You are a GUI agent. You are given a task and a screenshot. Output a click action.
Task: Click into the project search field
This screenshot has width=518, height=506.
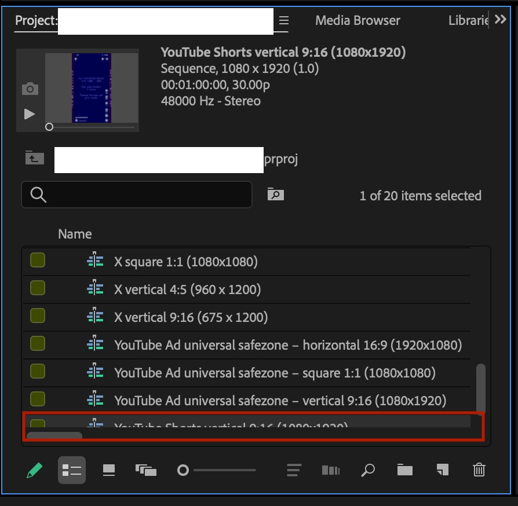coord(137,195)
